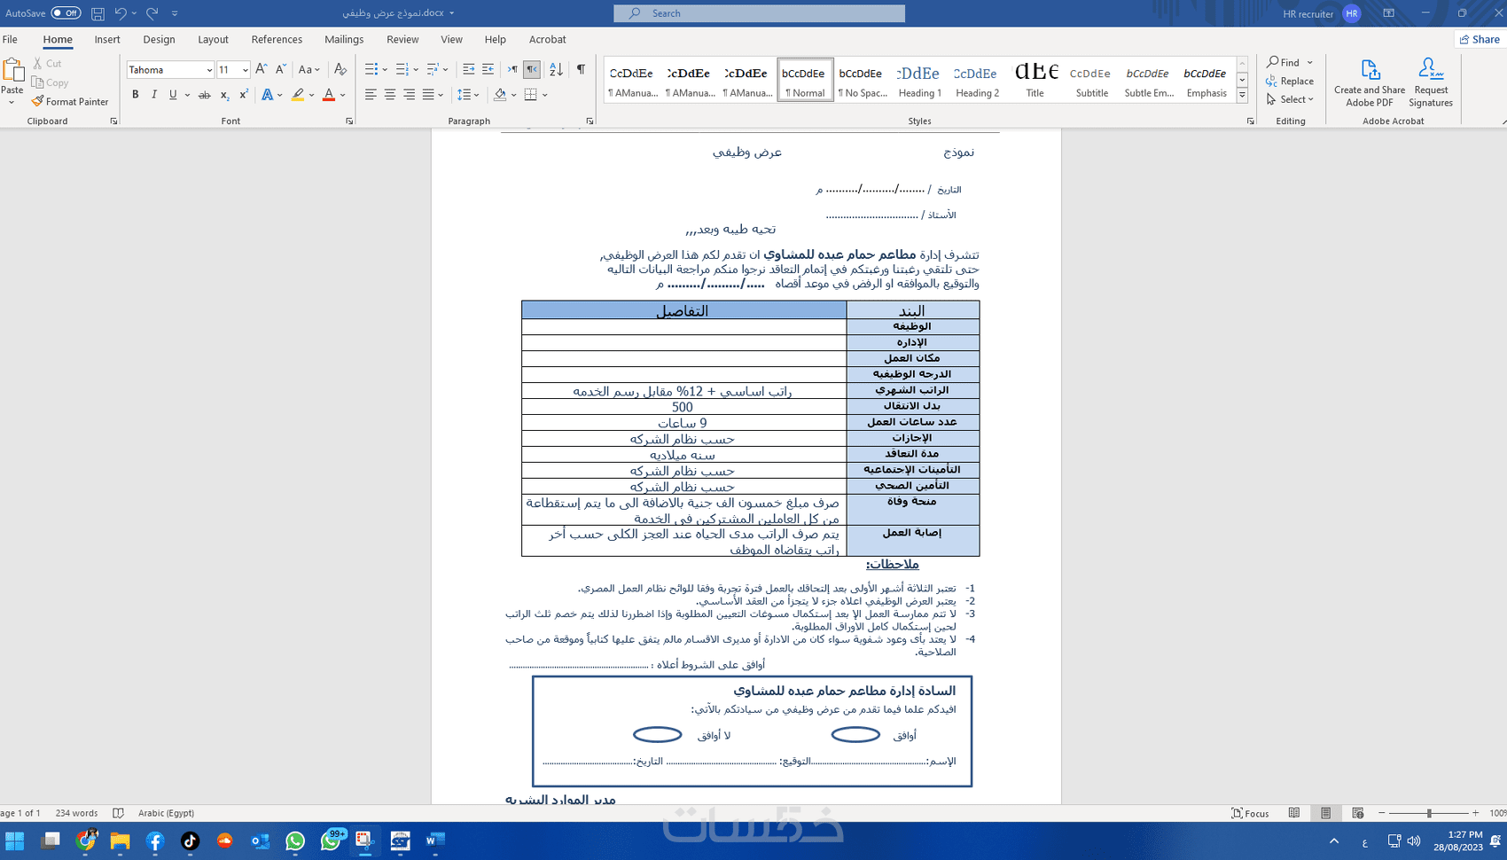Screen dimensions: 1507x860
Task: Open the File menu
Action: point(10,39)
